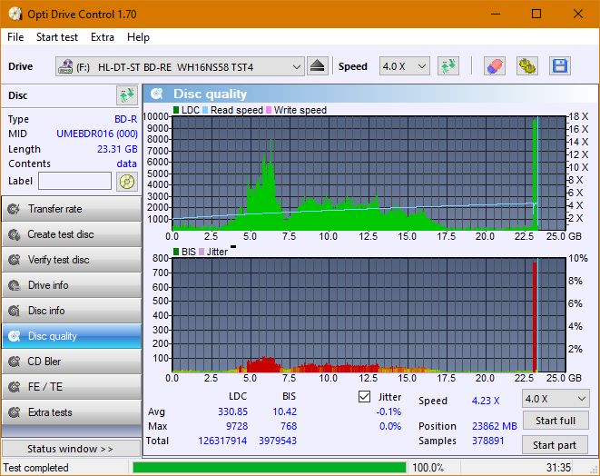Click the LDC green legend swatch

coord(176,110)
